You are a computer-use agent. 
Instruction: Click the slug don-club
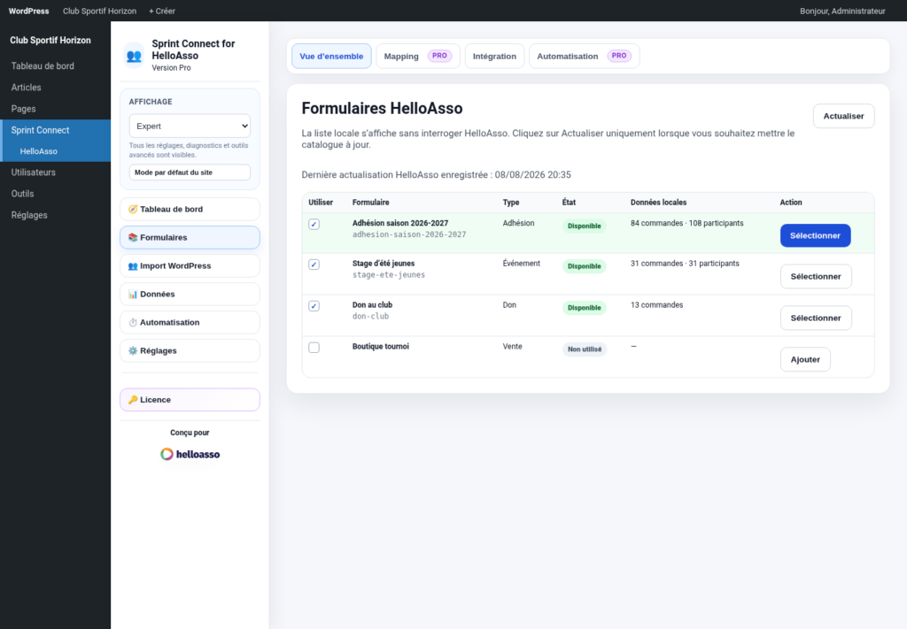371,317
